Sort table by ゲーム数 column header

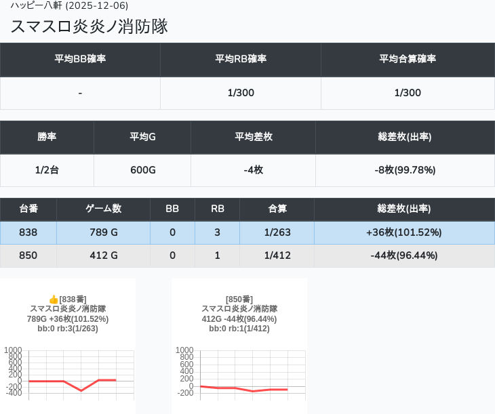(x=103, y=209)
